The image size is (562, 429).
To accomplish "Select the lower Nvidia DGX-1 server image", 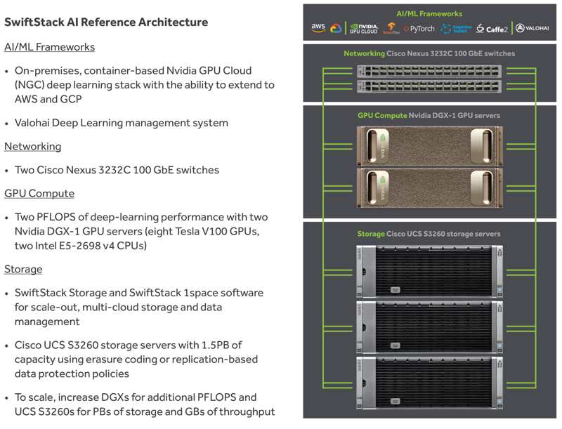I will pos(430,187).
